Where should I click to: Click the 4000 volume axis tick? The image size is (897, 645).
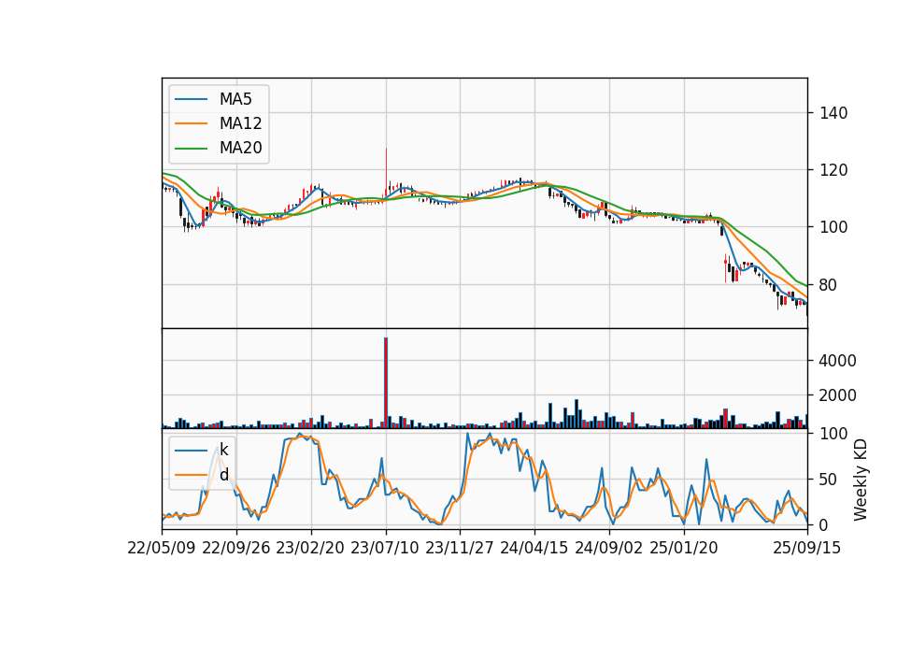(x=838, y=361)
